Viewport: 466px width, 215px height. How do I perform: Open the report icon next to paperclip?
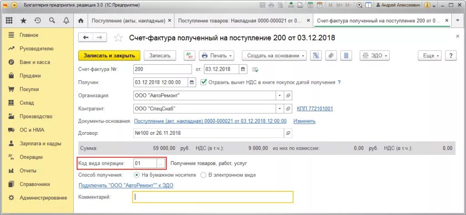346,56
